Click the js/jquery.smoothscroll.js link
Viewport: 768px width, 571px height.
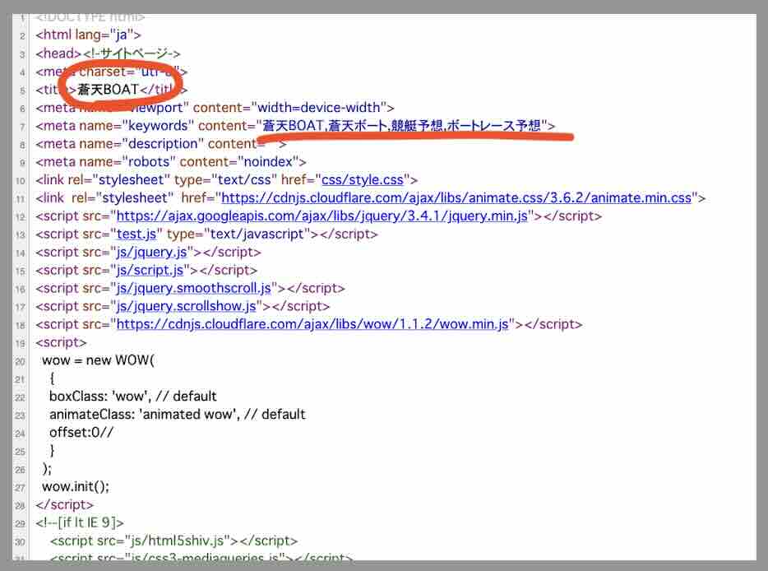coord(194,288)
